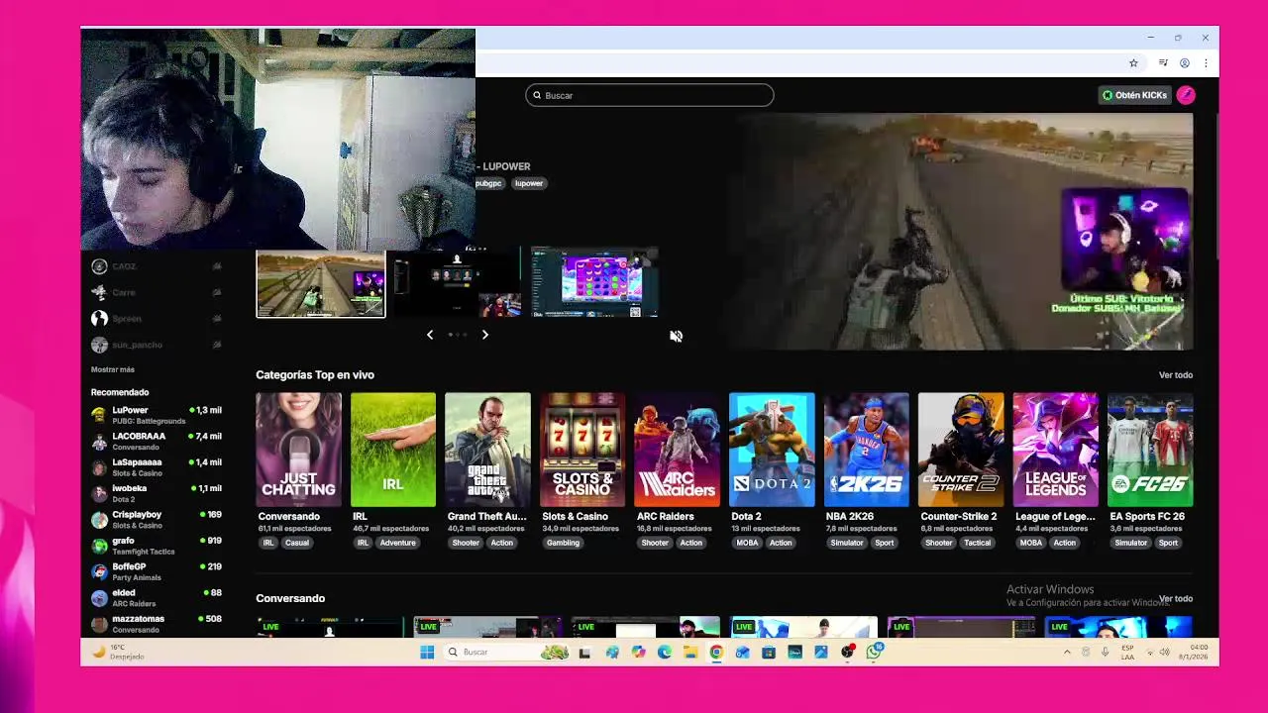Click the Casual tag under Conversando

297,543
